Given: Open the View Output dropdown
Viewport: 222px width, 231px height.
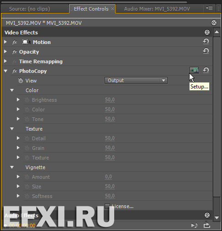Looking at the screenshot, I should [136, 80].
